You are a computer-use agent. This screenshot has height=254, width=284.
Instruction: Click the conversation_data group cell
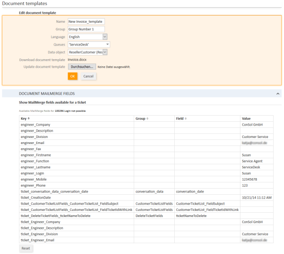(x=150, y=191)
